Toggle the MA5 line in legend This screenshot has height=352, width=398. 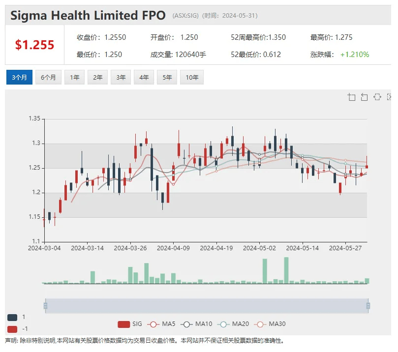click(161, 324)
